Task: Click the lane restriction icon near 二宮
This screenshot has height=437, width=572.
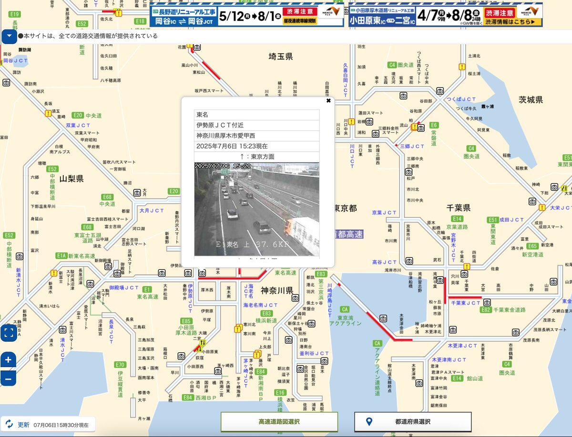Action: [203, 343]
